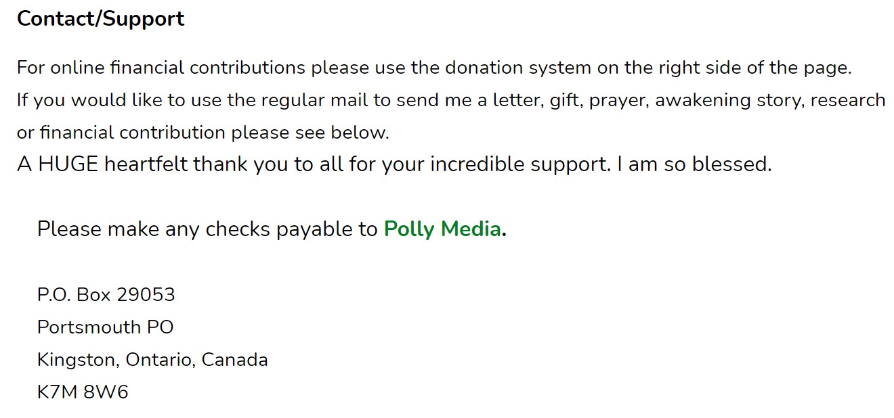The width and height of the screenshot is (894, 418).
Task: Click the sentence "I am so blessed."
Action: (x=694, y=164)
